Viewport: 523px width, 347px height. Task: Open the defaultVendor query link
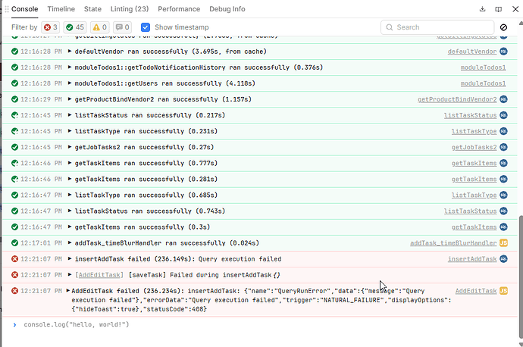click(472, 52)
